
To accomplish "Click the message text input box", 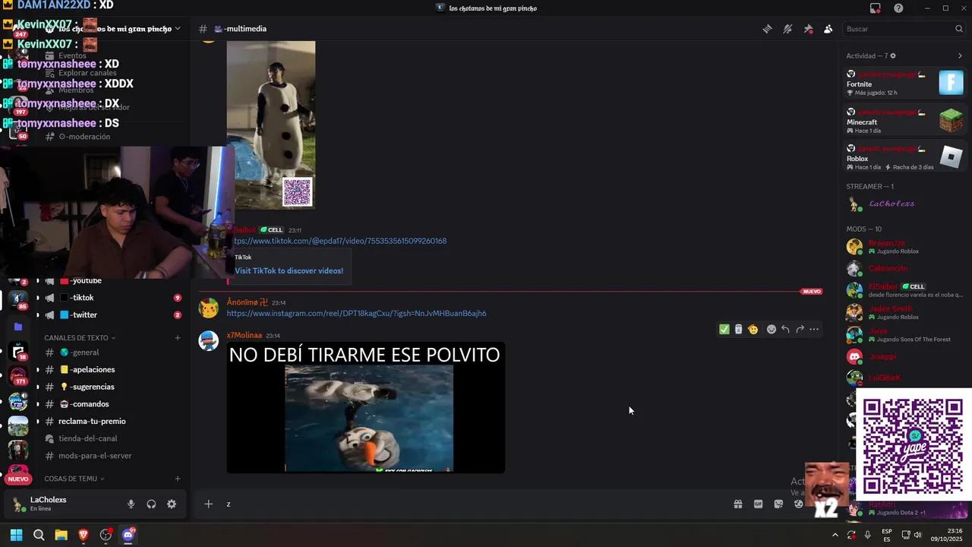I will point(471,504).
